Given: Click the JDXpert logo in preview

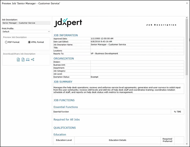Looking at the screenshot, I should [68, 23].
